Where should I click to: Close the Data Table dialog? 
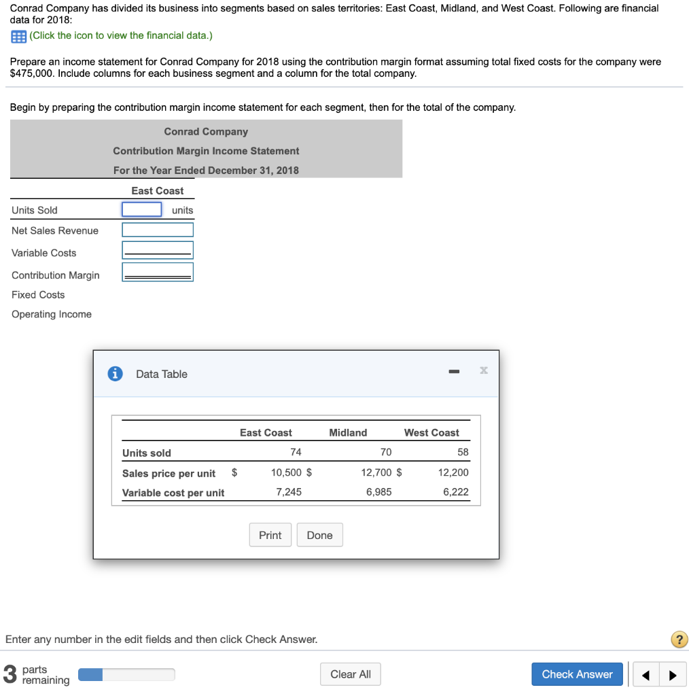click(484, 370)
